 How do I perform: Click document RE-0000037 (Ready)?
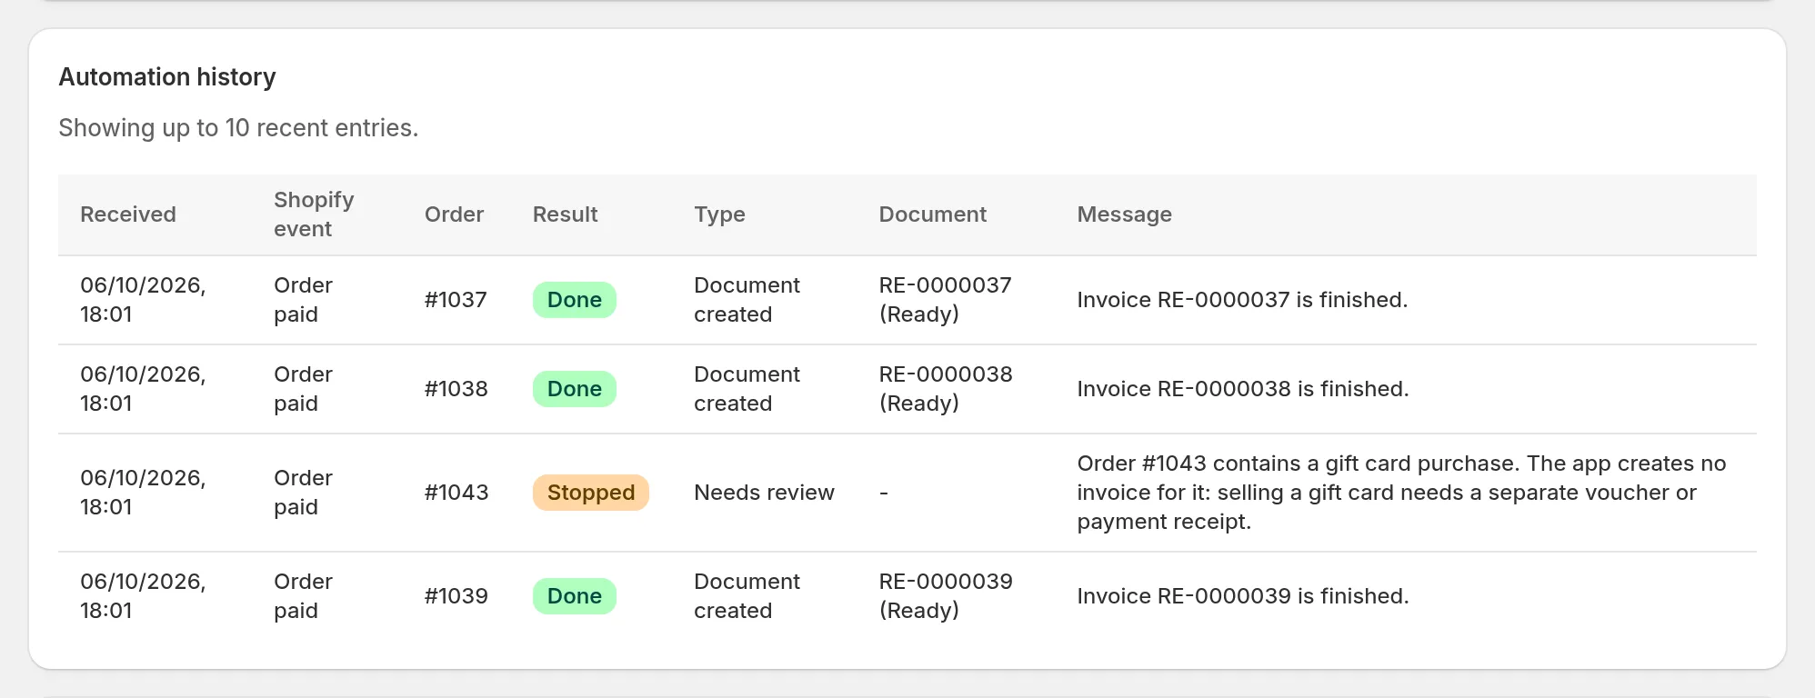[x=945, y=300]
